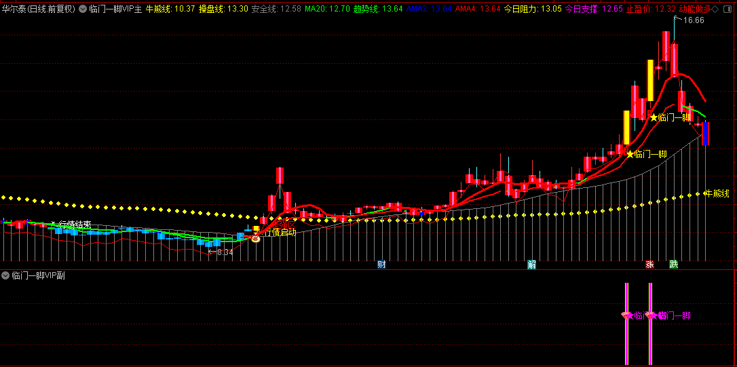Open the 跌 event marker

click(673, 265)
